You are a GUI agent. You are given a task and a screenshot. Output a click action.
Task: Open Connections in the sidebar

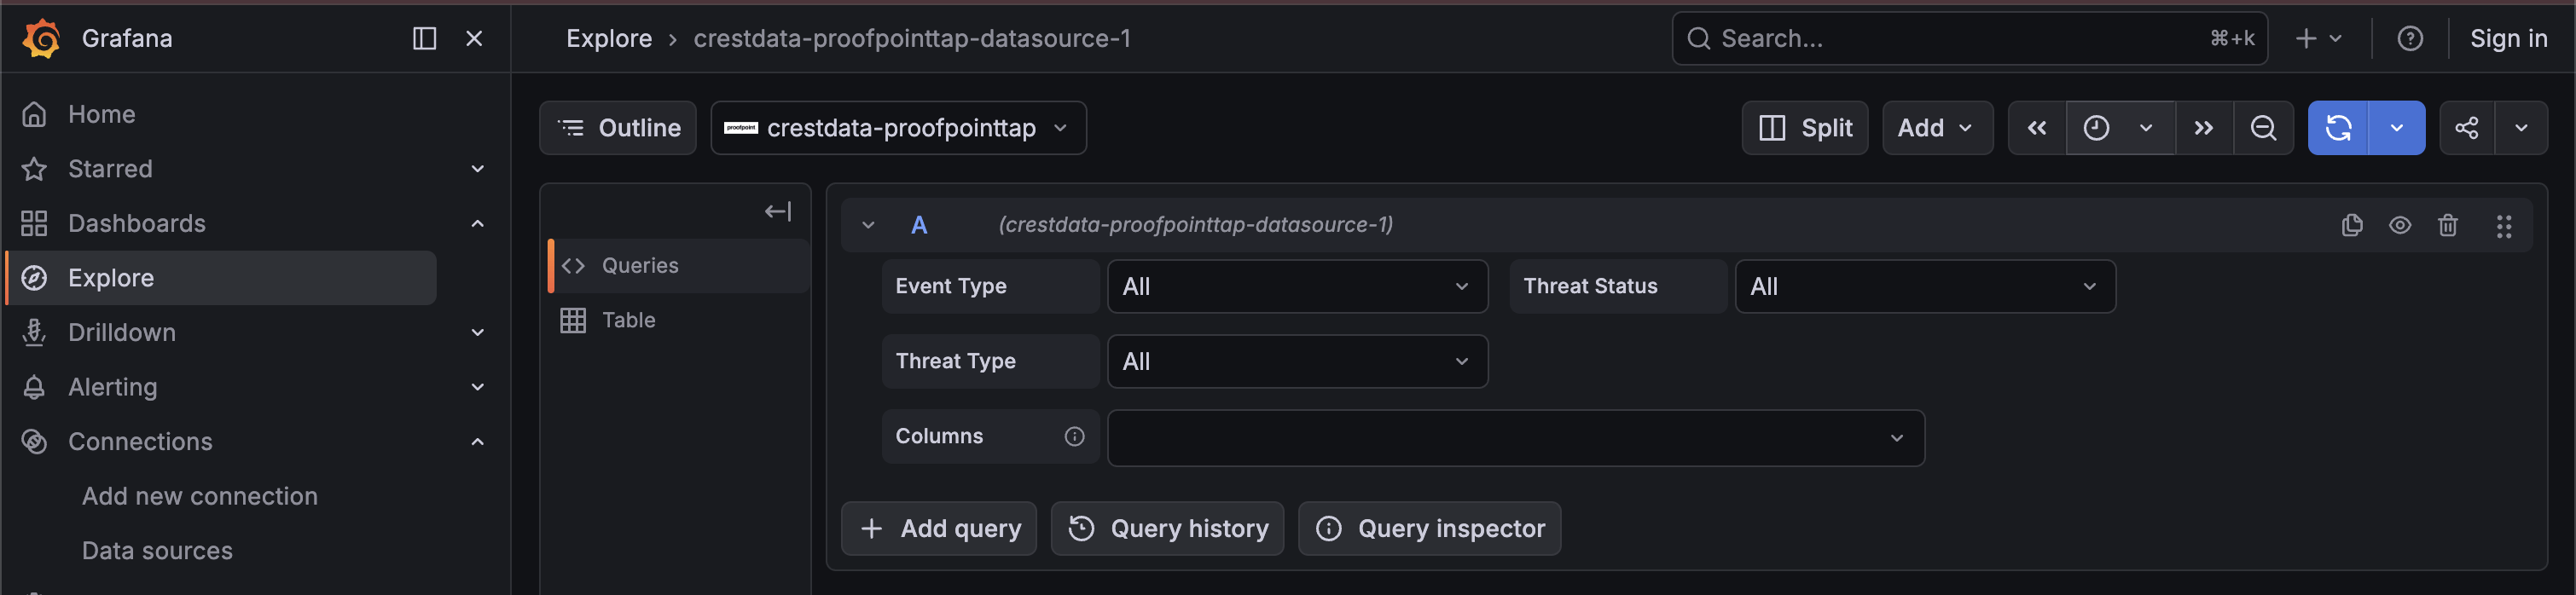(140, 441)
